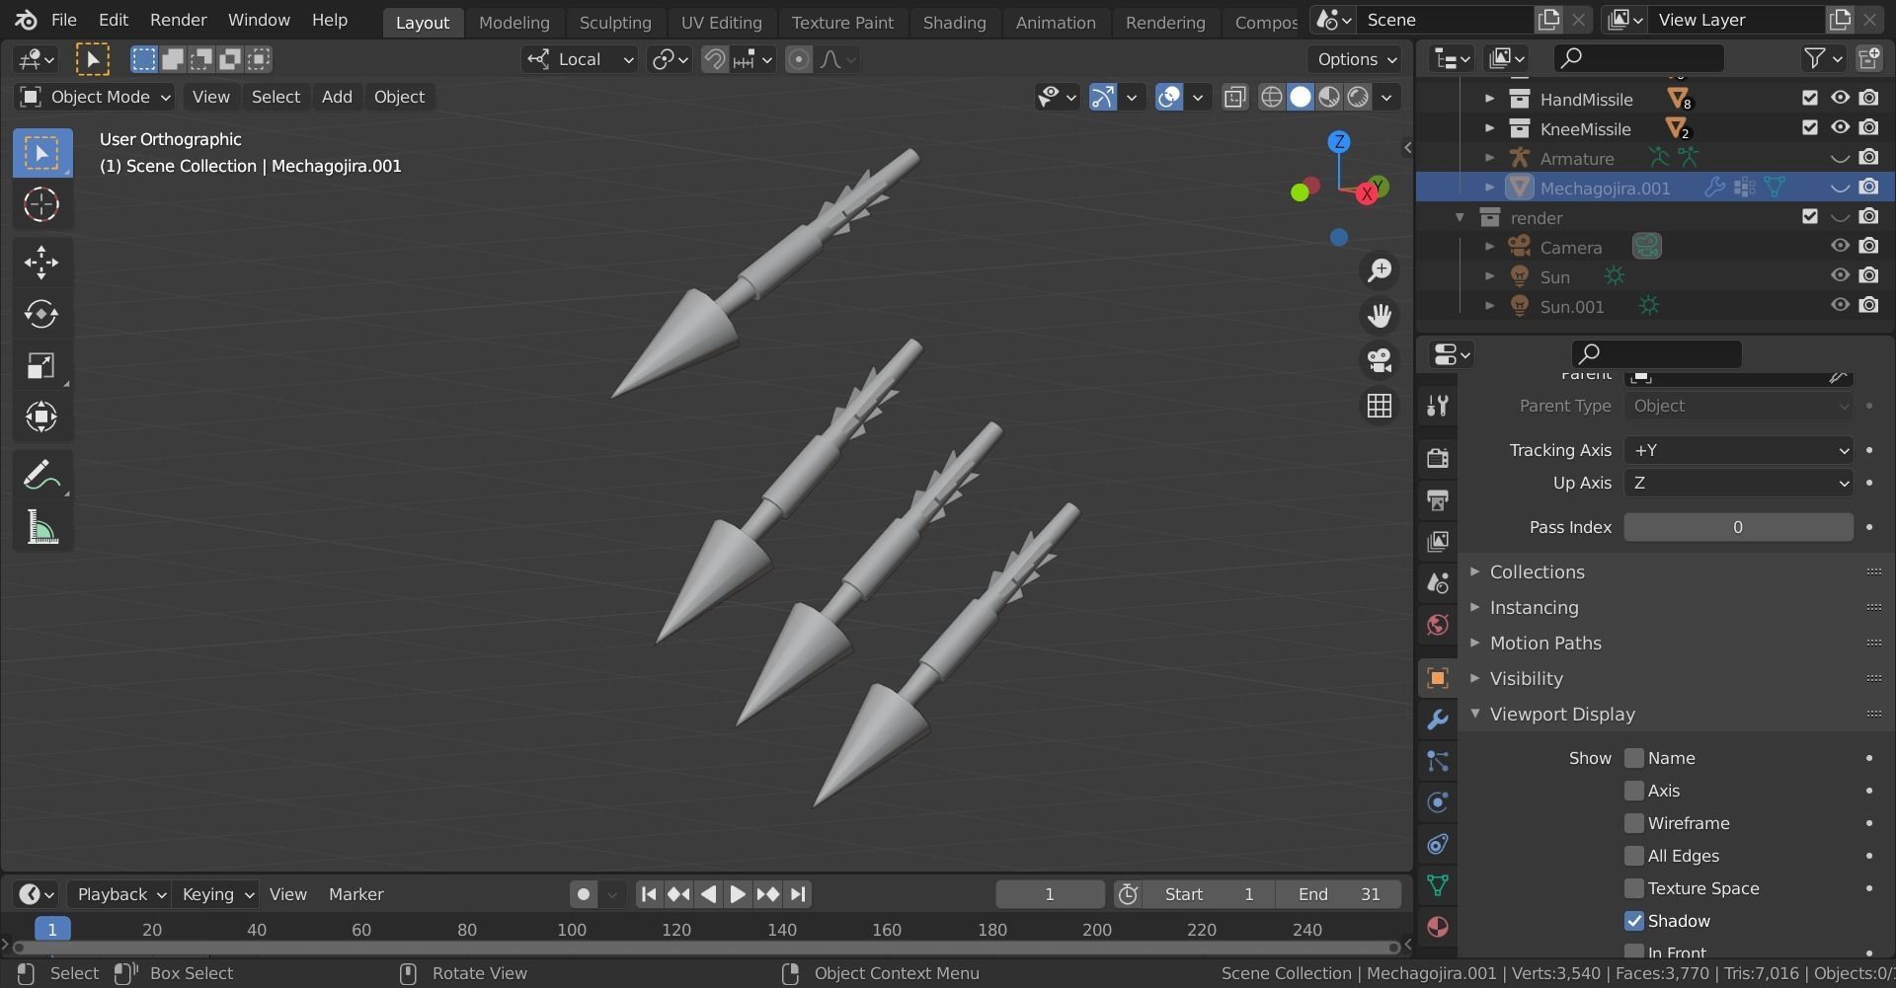Screen dimensions: 1896x988
Task: Open the File menu
Action: (63, 20)
